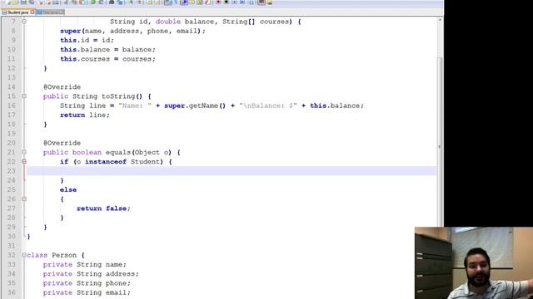
Task: Click the scrollbar up arrow
Action: click(x=440, y=20)
